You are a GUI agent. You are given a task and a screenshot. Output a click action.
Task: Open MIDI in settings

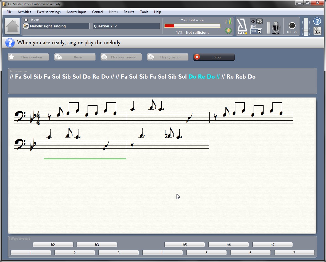point(292,27)
